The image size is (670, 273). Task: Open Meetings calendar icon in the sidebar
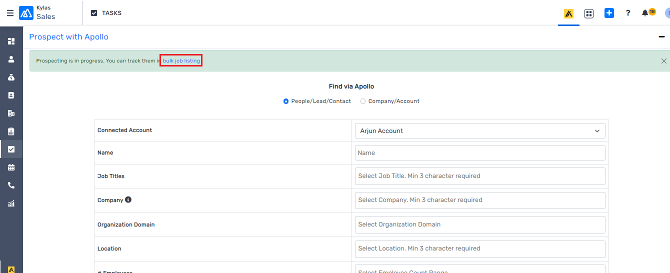point(11,167)
